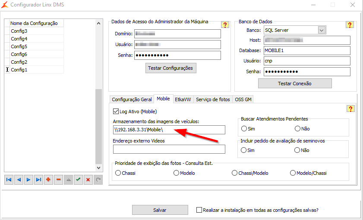Click Nome da Configuração column header
363x220 pixels.
pos(37,23)
